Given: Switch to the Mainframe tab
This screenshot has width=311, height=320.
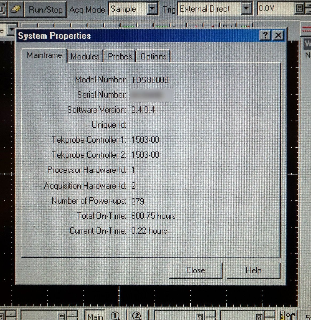Looking at the screenshot, I should coord(44,55).
